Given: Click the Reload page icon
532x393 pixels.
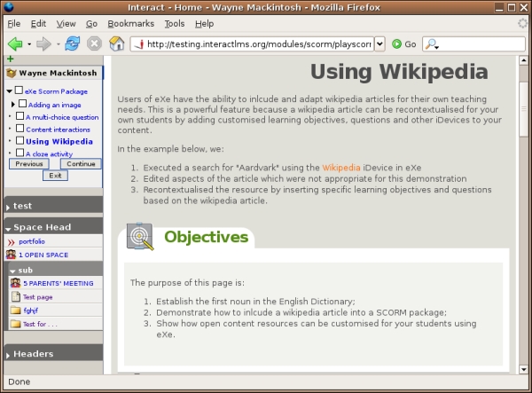Looking at the screenshot, I should (73, 43).
